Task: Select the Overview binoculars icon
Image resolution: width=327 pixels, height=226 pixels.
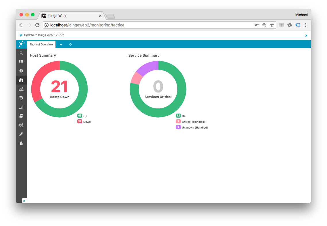Action: click(x=21, y=80)
